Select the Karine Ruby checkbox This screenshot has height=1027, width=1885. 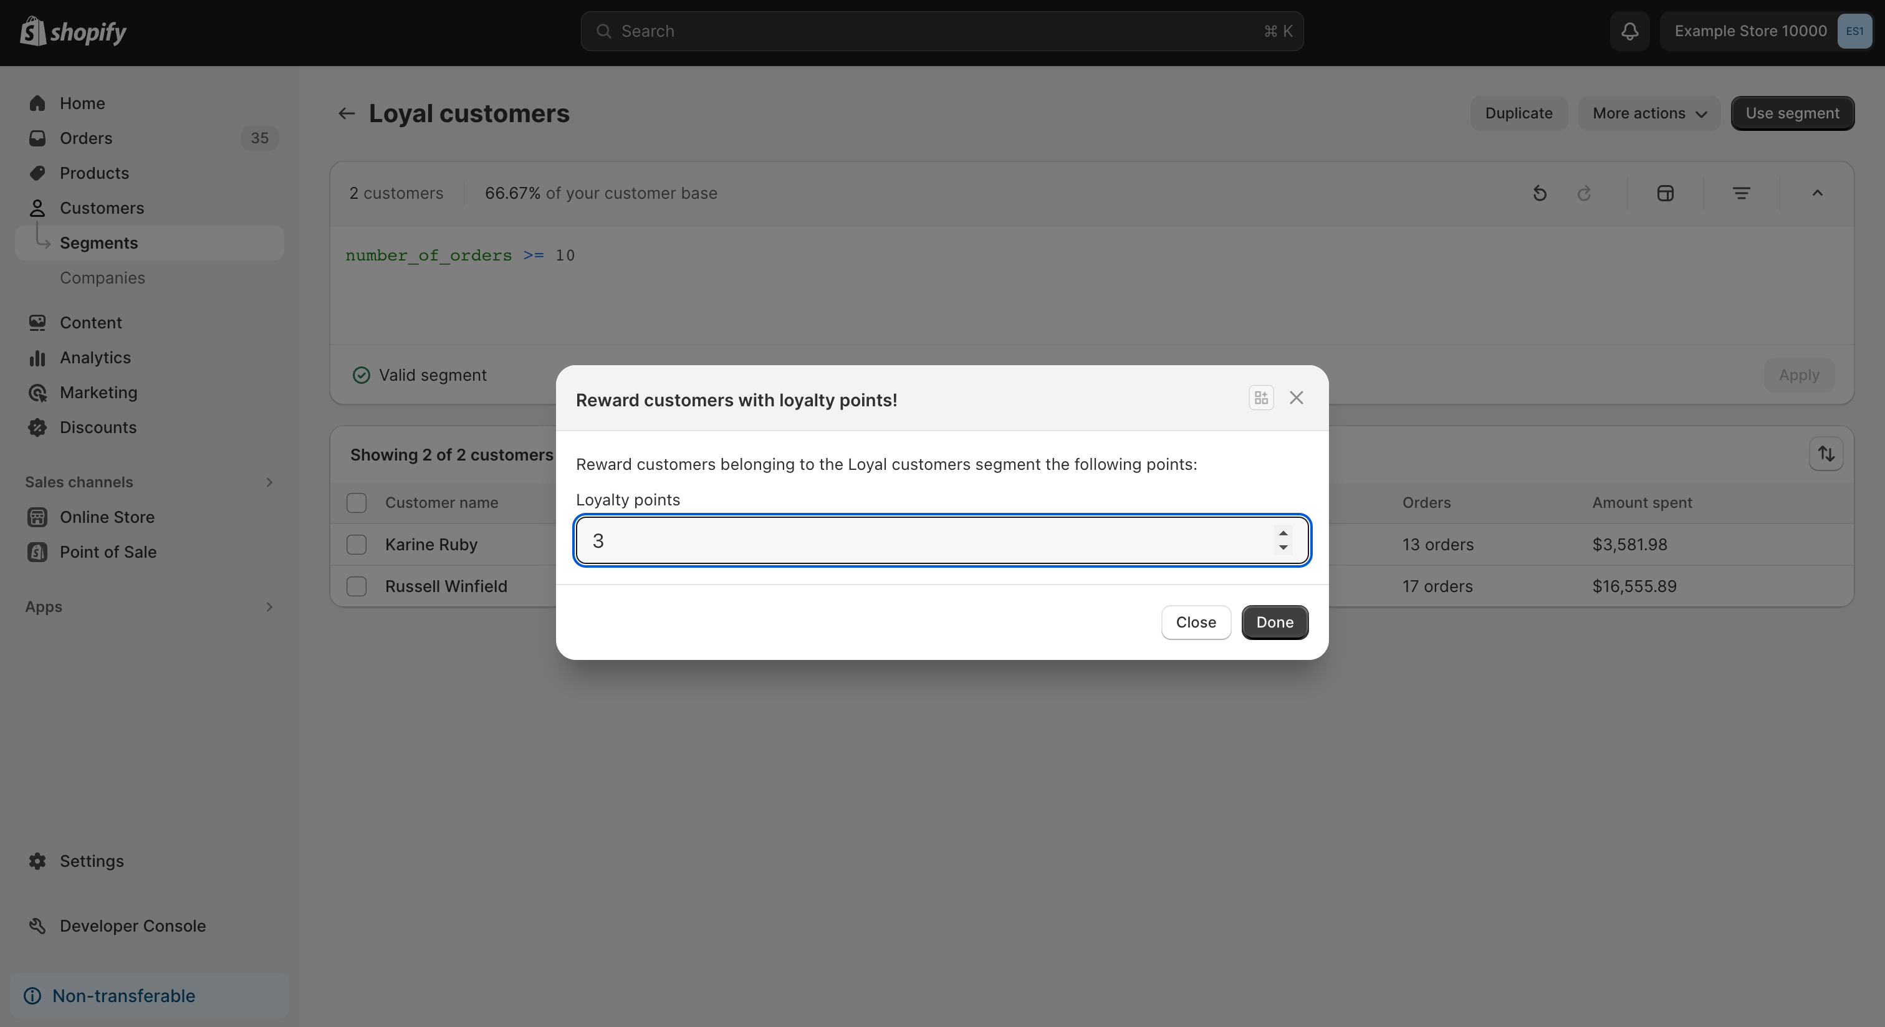[x=357, y=544]
